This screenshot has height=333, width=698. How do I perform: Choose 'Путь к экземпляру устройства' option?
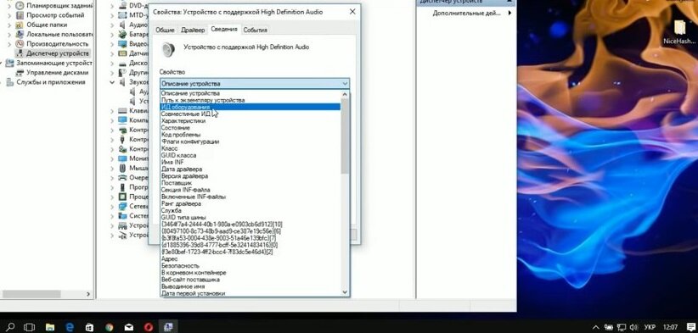[x=250, y=100]
